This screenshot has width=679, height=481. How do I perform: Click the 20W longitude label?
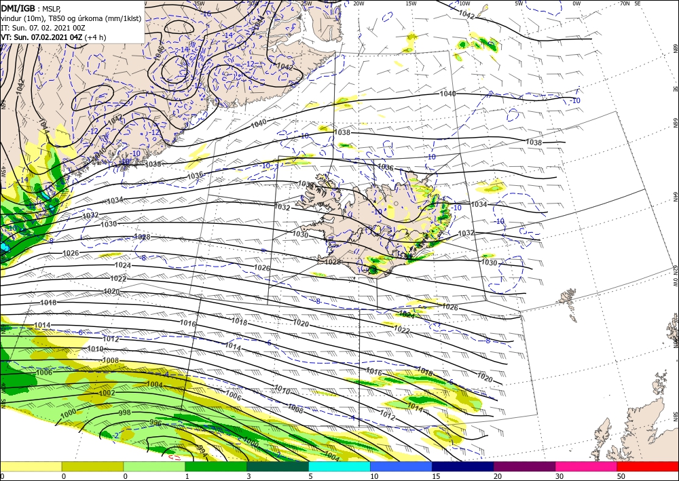pyautogui.click(x=359, y=3)
